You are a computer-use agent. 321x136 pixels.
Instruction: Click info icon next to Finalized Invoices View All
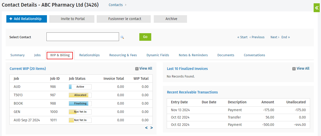tap(294, 69)
